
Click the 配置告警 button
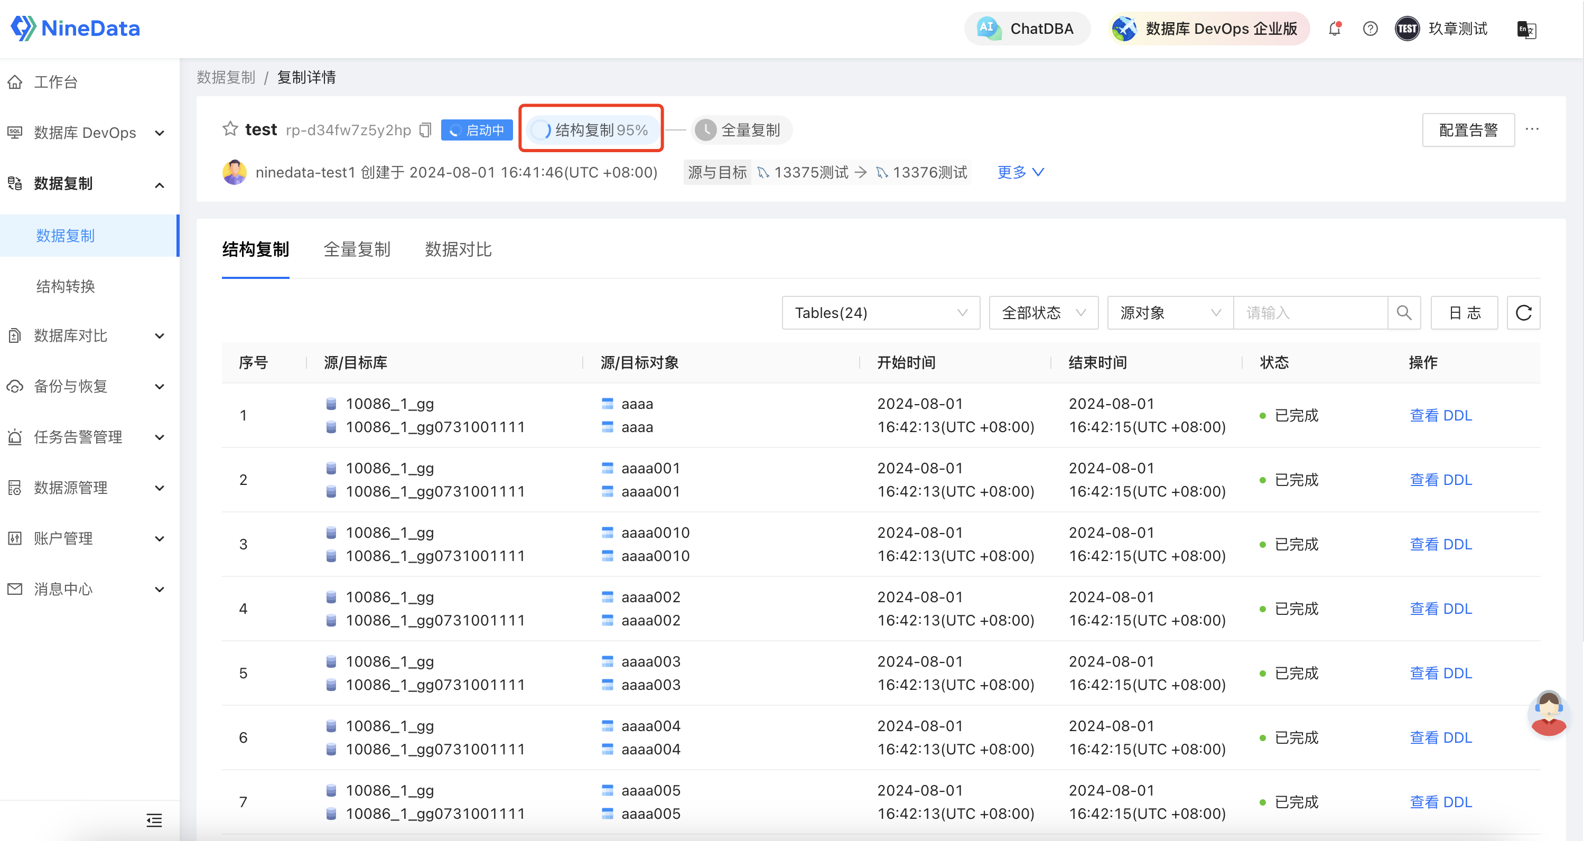[1468, 129]
